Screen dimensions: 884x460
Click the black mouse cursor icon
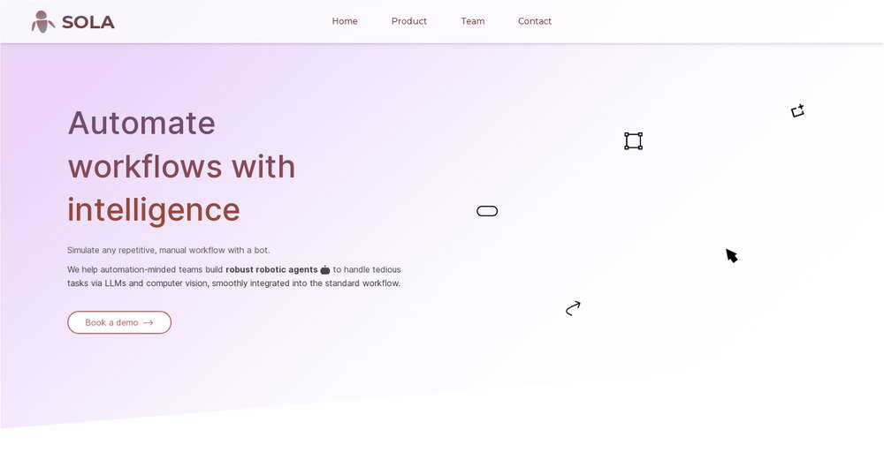731,256
